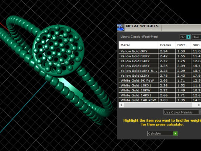Screen dimensions: 201x151
Task: Select the Yellow Gold:14KY row
Action: click(160, 61)
